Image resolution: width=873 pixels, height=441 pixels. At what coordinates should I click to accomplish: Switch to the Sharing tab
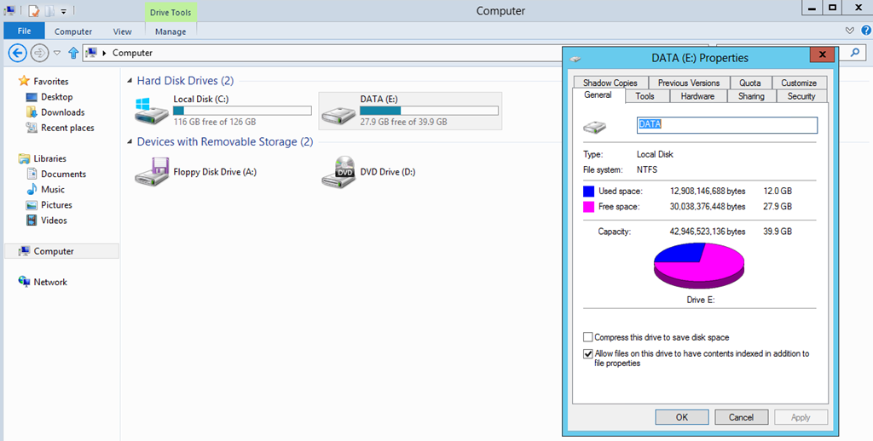[x=751, y=96]
